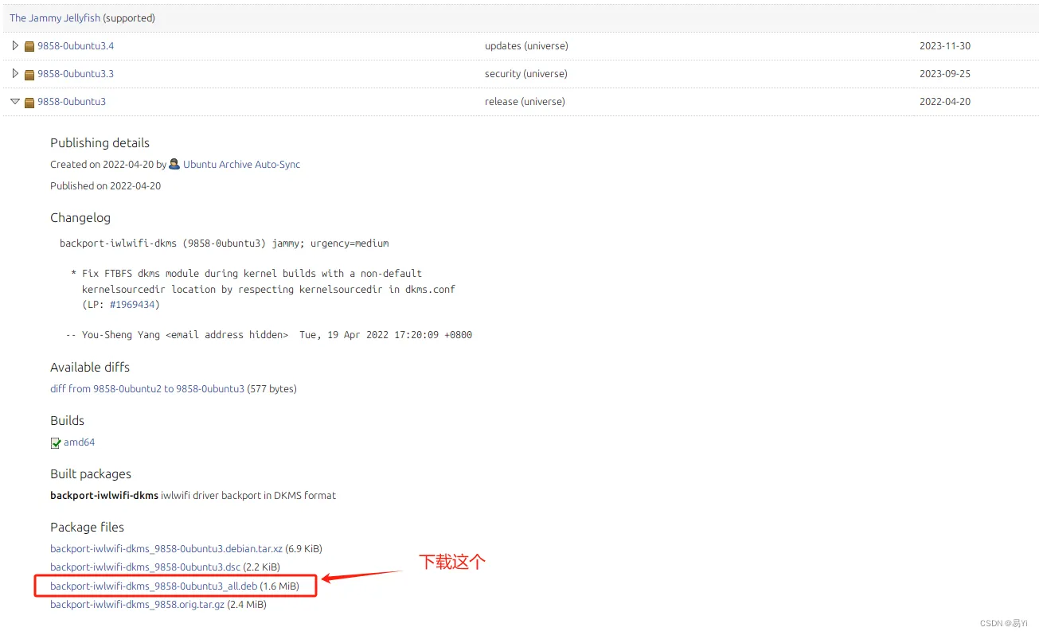Expand the 9858-0ubuntu3.4 updates row
This screenshot has width=1039, height=635.
tap(15, 45)
